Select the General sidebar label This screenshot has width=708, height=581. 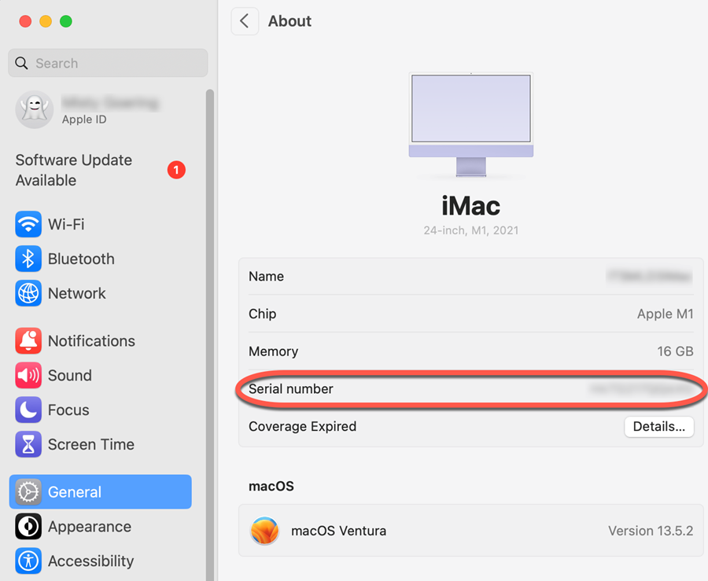(x=75, y=492)
